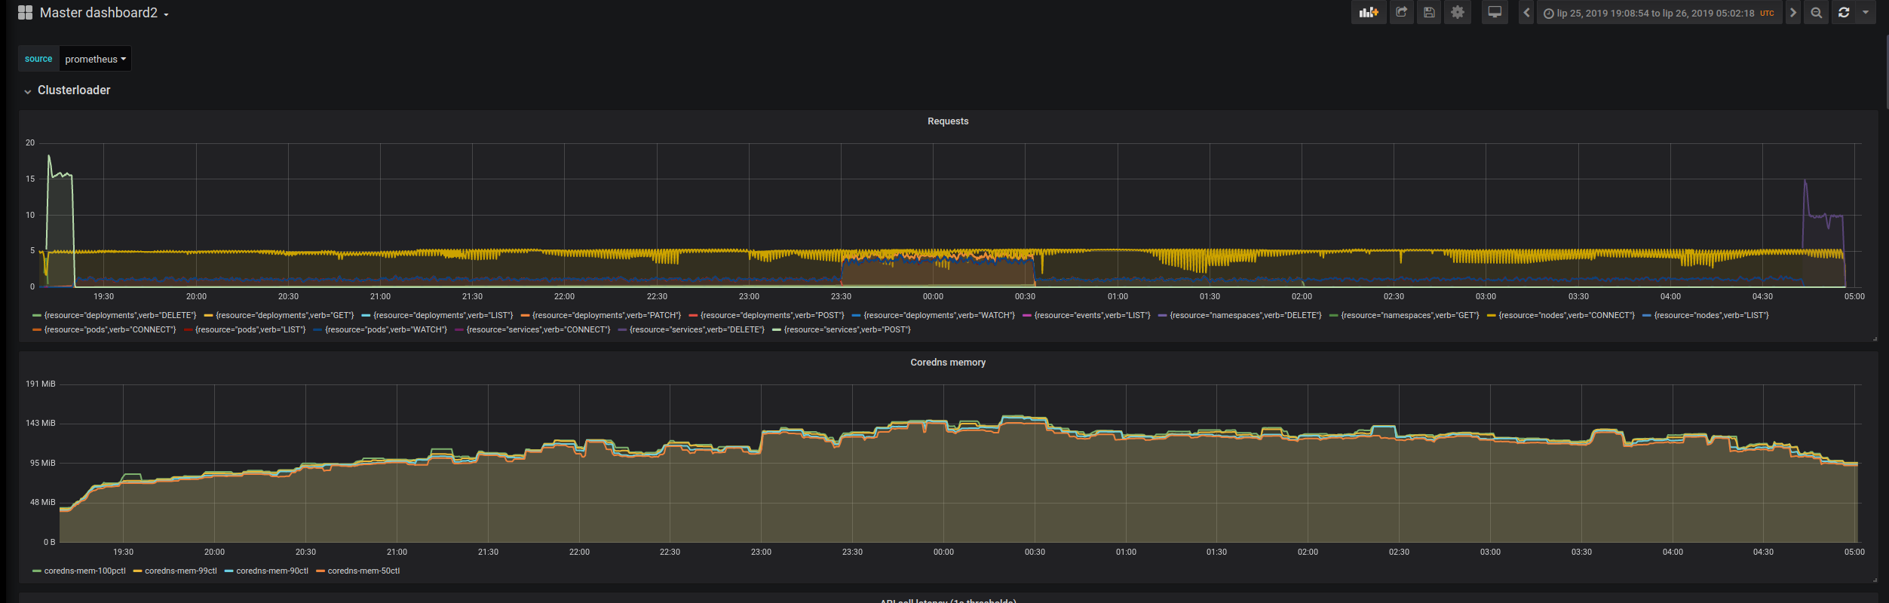The width and height of the screenshot is (1889, 603).
Task: Shift time range forward with right arrow
Action: 1793,13
